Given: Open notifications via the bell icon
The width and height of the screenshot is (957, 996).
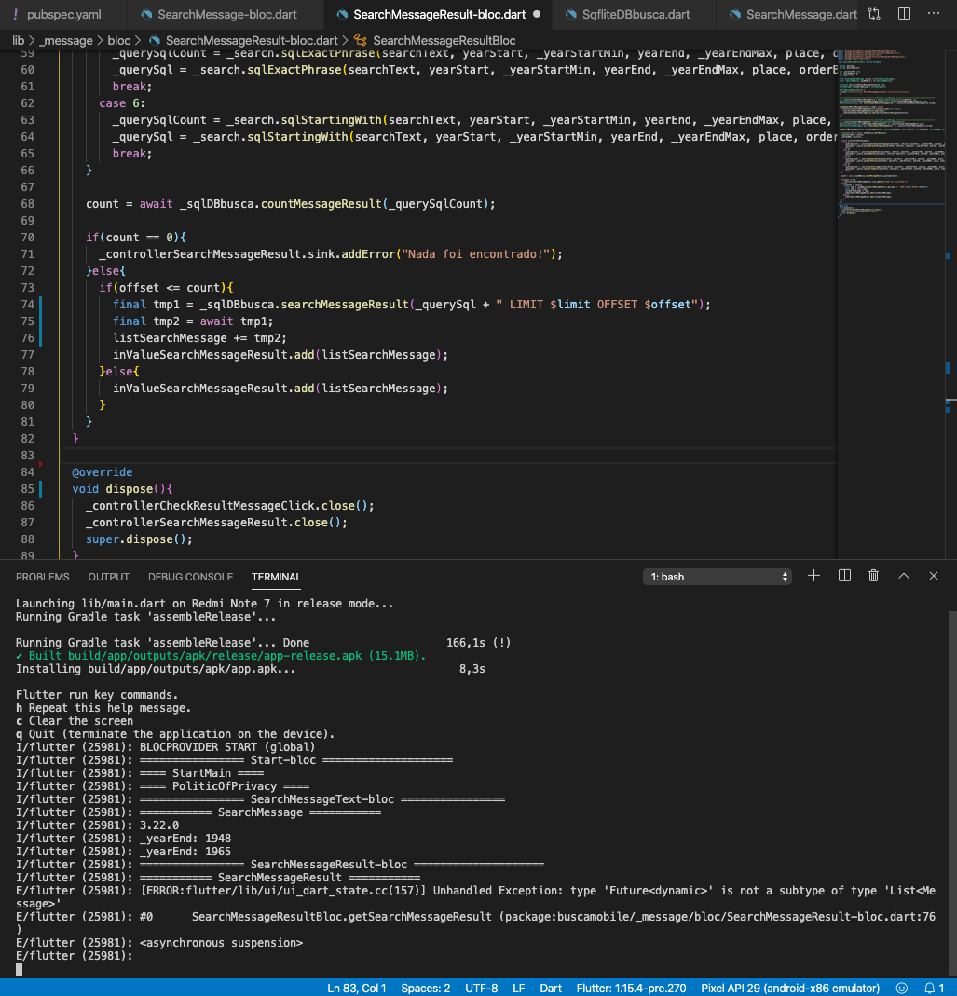Looking at the screenshot, I should [x=931, y=989].
